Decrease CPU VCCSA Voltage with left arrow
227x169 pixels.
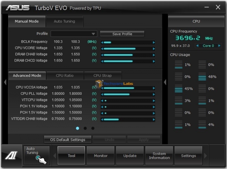(x=102, y=88)
